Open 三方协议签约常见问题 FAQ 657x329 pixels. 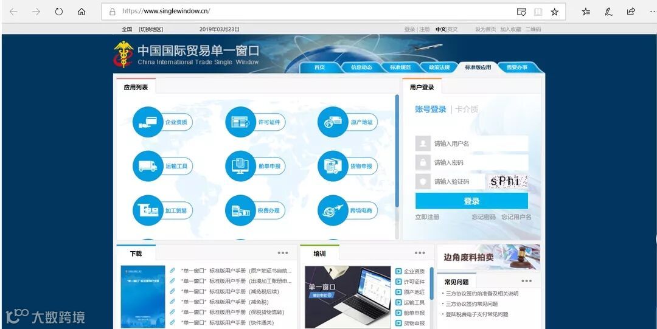(x=472, y=304)
